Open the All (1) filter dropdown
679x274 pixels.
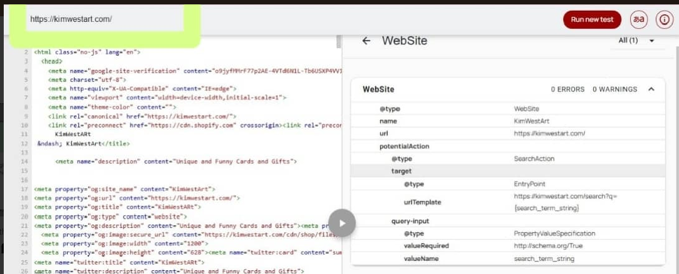coord(636,41)
